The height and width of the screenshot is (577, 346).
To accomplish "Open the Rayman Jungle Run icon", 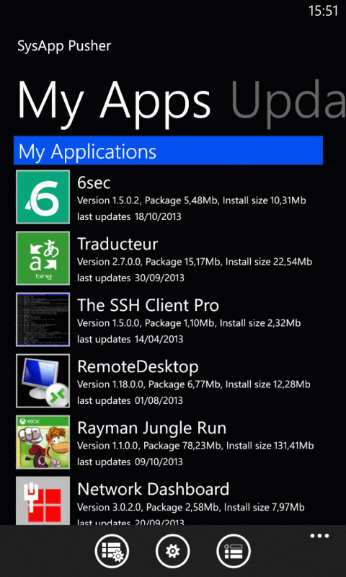I will (43, 442).
